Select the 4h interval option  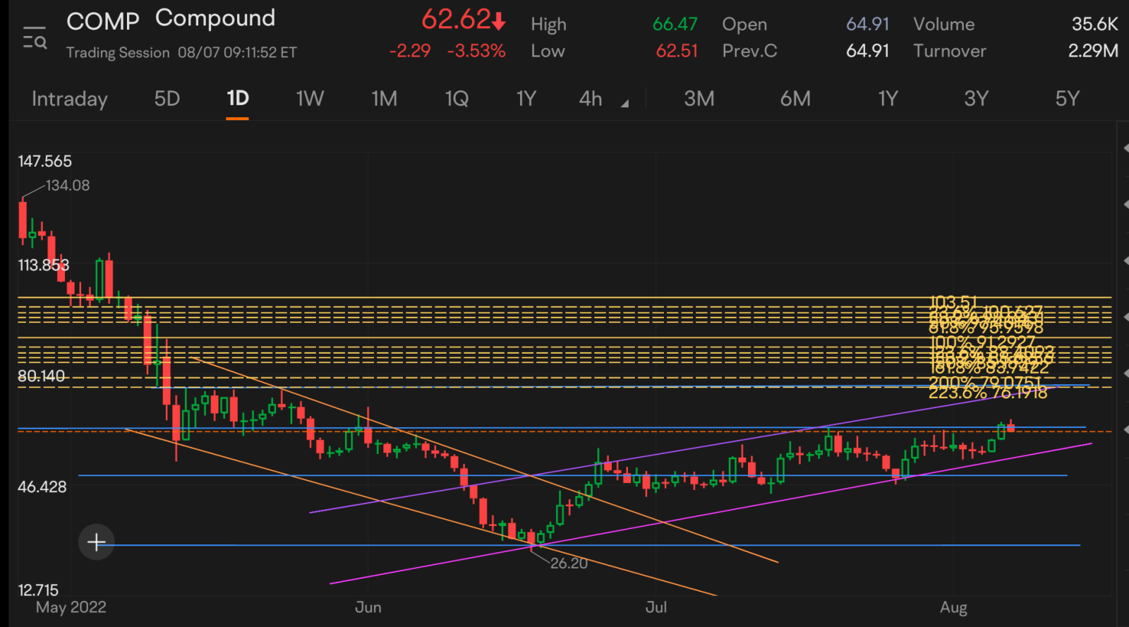tap(591, 99)
